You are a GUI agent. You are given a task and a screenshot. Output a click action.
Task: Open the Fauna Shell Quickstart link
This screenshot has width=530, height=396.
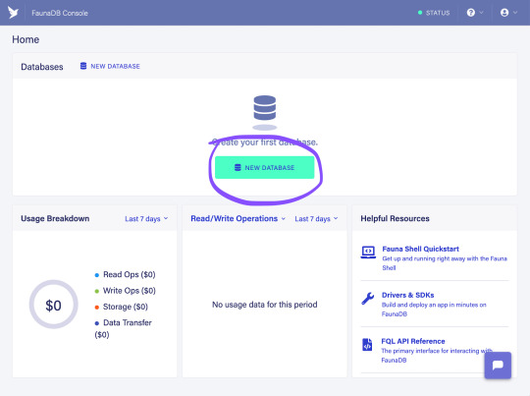[x=420, y=249]
